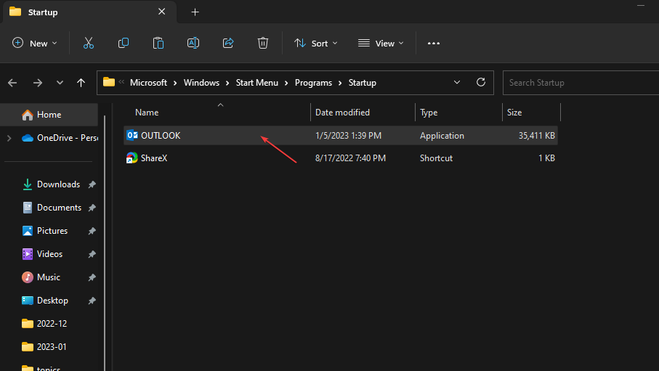Image resolution: width=659 pixels, height=371 pixels.
Task: Unpin Desktop using its pin icon
Action: 92,301
